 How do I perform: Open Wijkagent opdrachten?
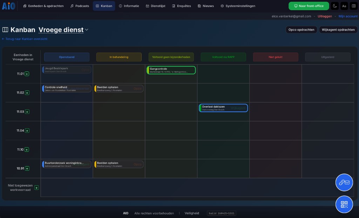[338, 30]
